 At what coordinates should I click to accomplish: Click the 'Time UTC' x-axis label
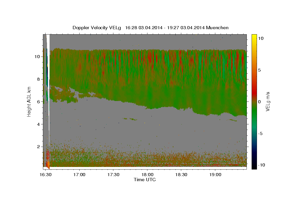point(145,180)
